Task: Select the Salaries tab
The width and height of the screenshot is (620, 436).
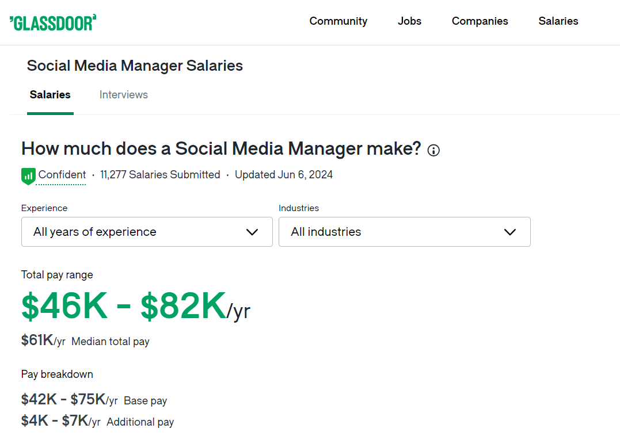Action: pyautogui.click(x=50, y=95)
